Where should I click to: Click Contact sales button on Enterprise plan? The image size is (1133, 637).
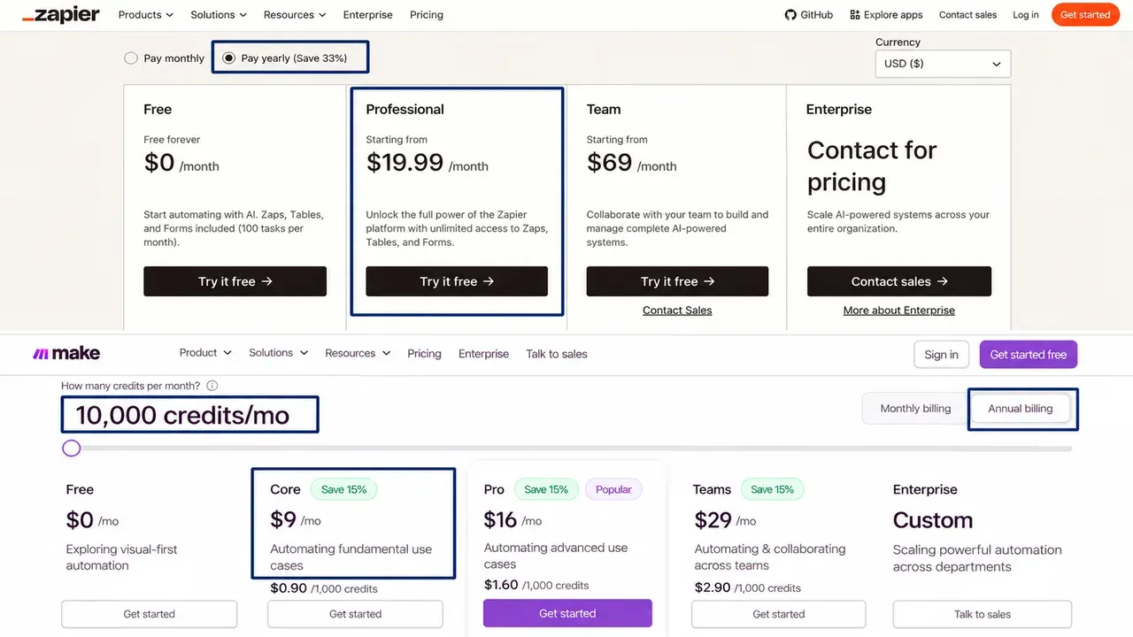coord(899,281)
